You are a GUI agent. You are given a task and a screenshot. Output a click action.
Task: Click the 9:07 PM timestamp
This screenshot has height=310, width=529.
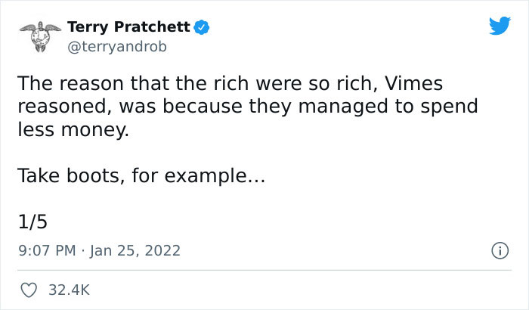(45, 250)
